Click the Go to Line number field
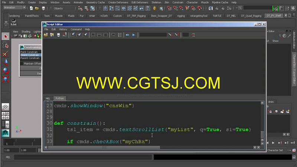Viewport: 297px width, 167px height. click(186, 35)
